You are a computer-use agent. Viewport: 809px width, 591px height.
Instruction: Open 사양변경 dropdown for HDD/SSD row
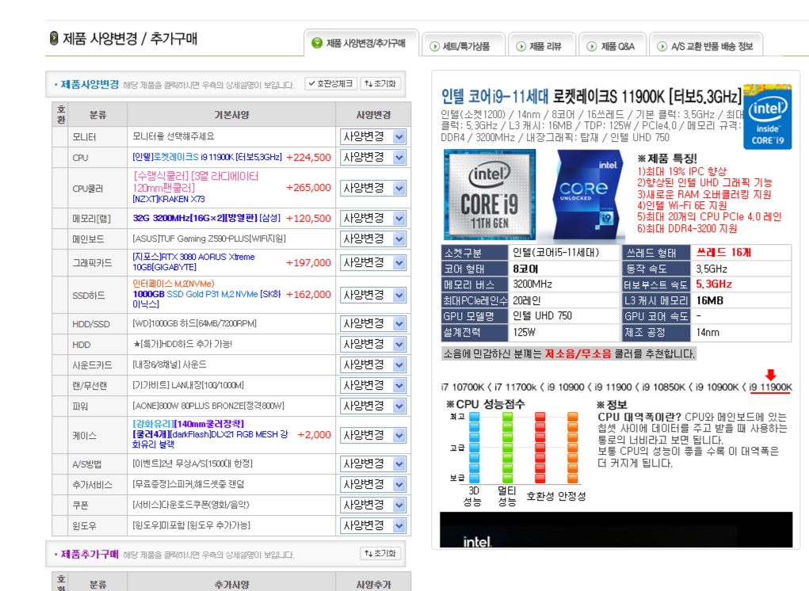[373, 324]
